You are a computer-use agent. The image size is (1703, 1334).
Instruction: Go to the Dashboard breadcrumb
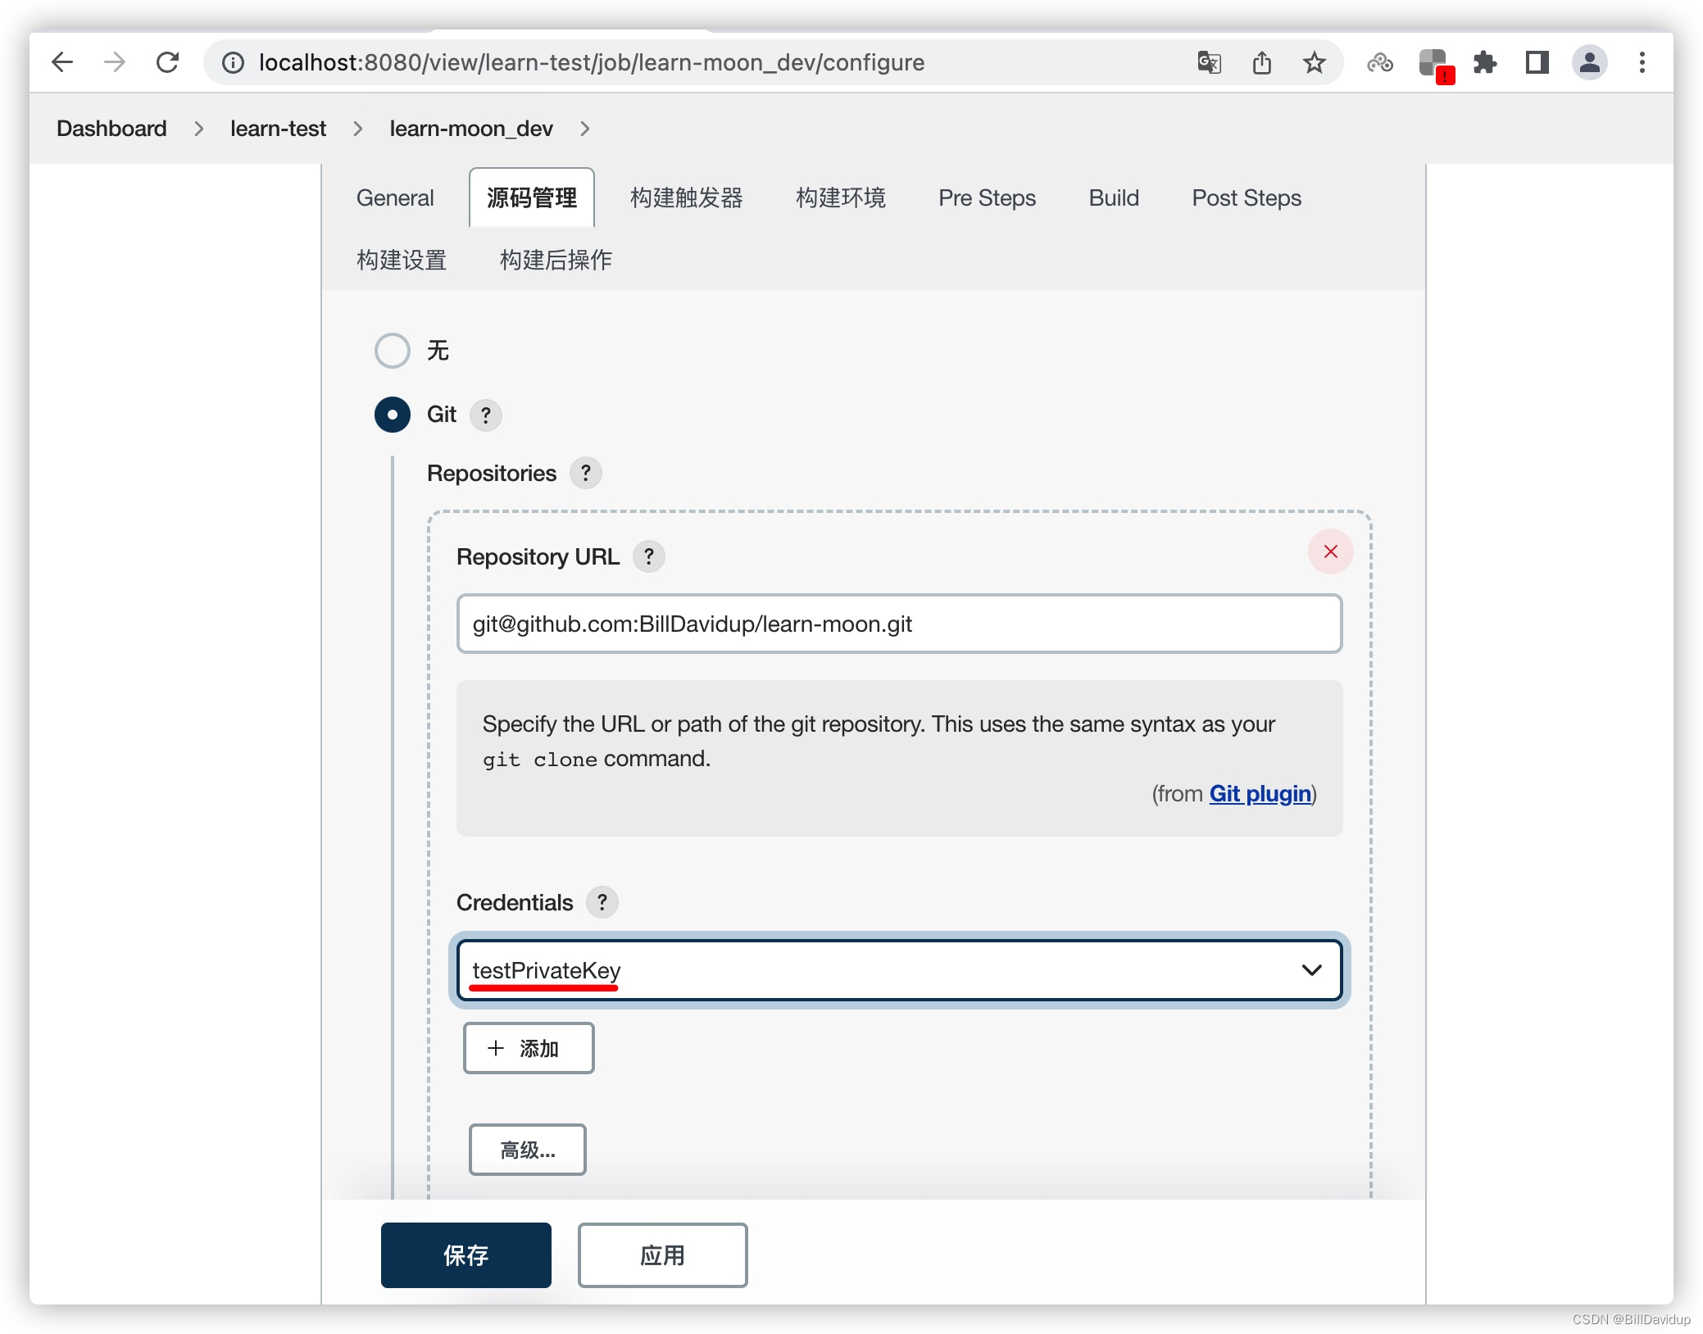coord(111,129)
